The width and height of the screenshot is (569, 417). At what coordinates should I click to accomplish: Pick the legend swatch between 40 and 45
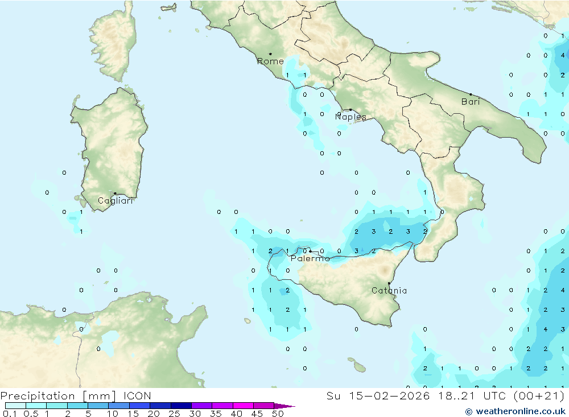point(243,406)
